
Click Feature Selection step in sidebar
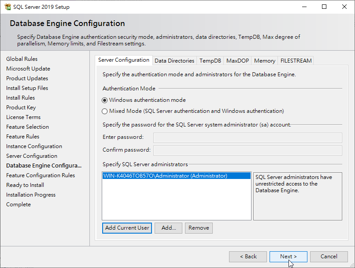coord(28,127)
